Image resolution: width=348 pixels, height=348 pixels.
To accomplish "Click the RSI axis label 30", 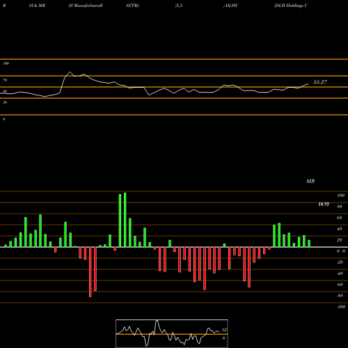I will pyautogui.click(x=5, y=102).
